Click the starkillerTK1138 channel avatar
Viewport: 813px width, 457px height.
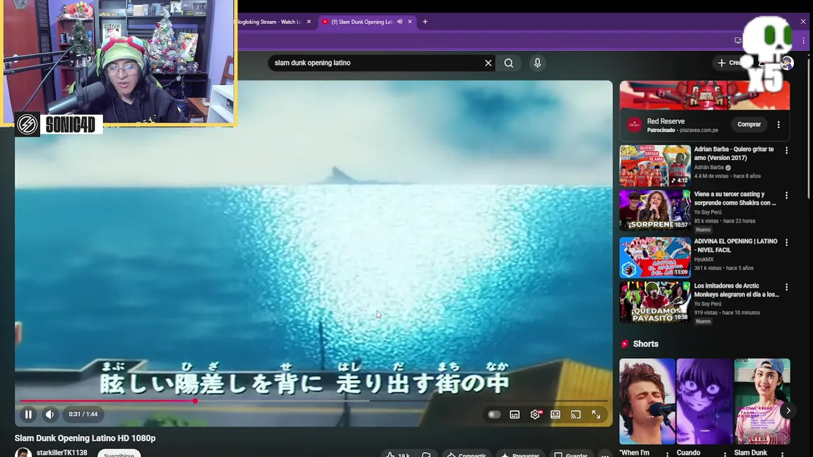click(24, 453)
